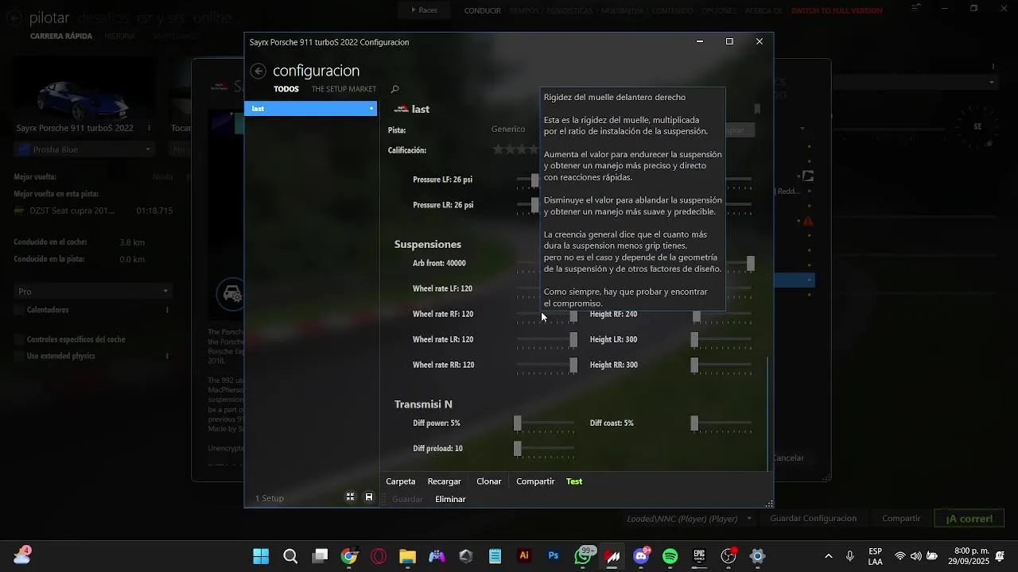Select the 'last' setup in the list
Screen dimensions: 1018x572
[310, 109]
